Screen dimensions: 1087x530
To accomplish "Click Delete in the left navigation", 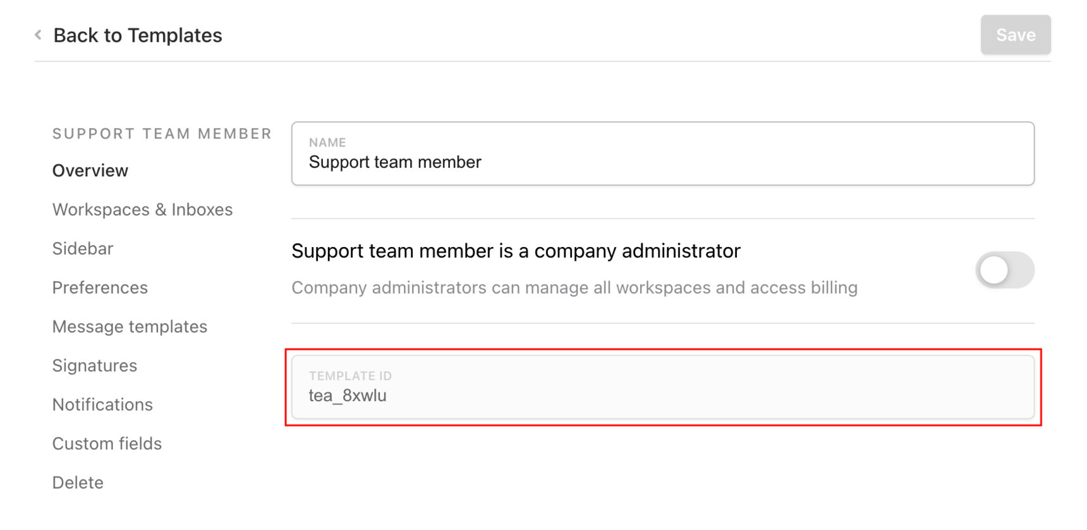I will [x=78, y=483].
